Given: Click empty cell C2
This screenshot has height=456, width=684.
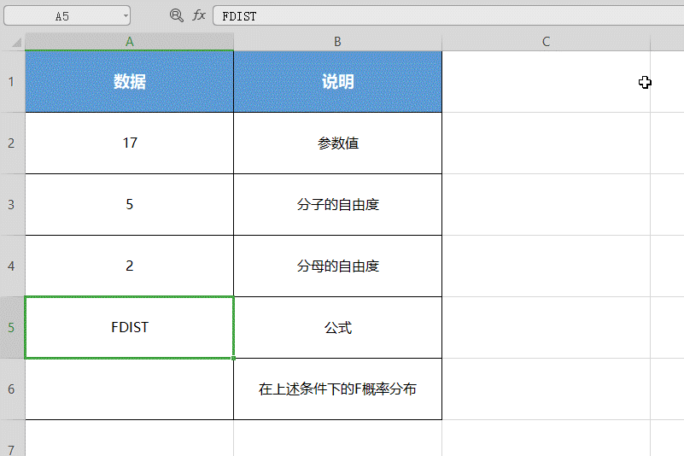Looking at the screenshot, I should [x=546, y=143].
